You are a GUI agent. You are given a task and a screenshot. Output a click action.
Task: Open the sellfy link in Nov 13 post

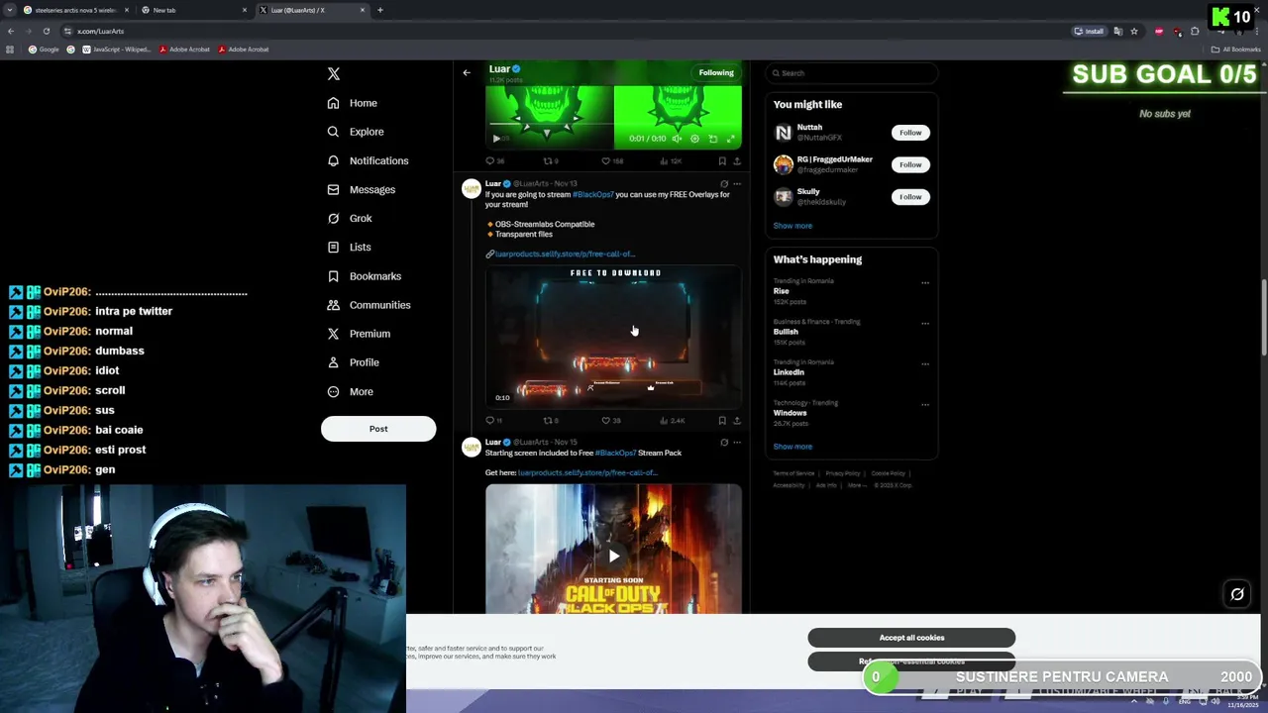pyautogui.click(x=565, y=255)
